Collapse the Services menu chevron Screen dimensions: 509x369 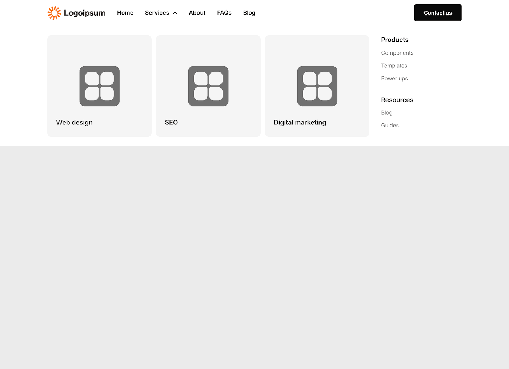coord(175,13)
